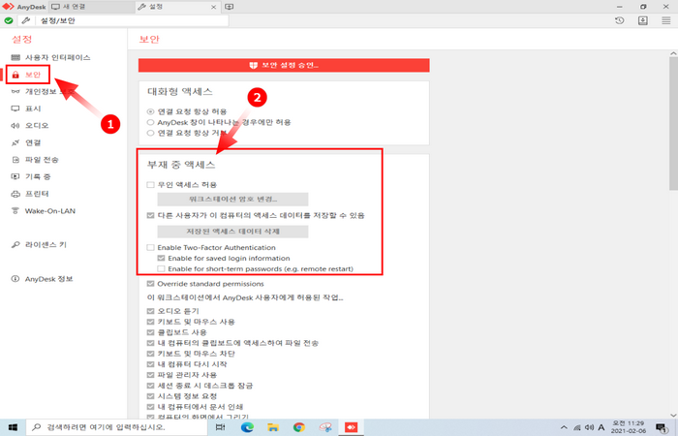Toggle 세션 종료 시 데스크톱 잠금
Image resolution: width=678 pixels, height=436 pixels.
150,386
